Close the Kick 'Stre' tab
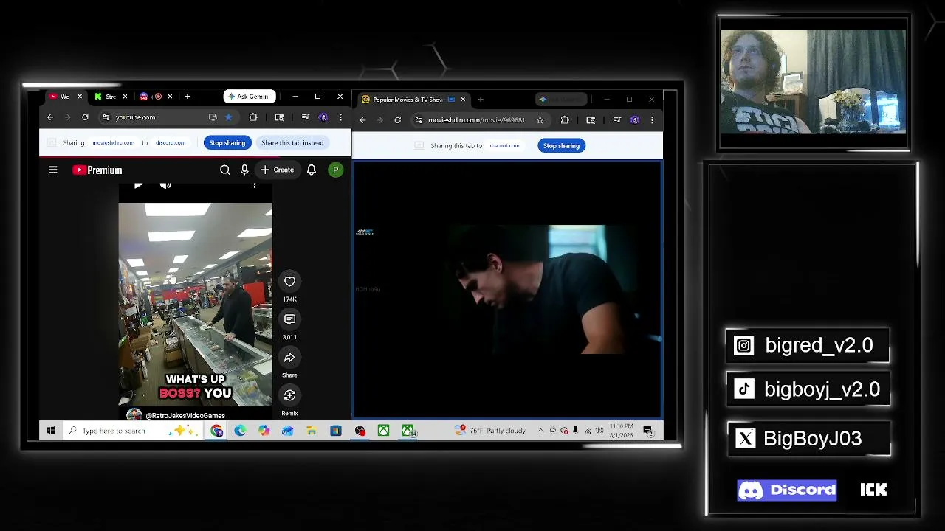 (x=125, y=97)
